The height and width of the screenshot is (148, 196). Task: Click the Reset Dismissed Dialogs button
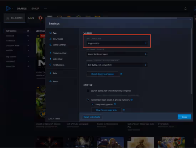pos(103,74)
